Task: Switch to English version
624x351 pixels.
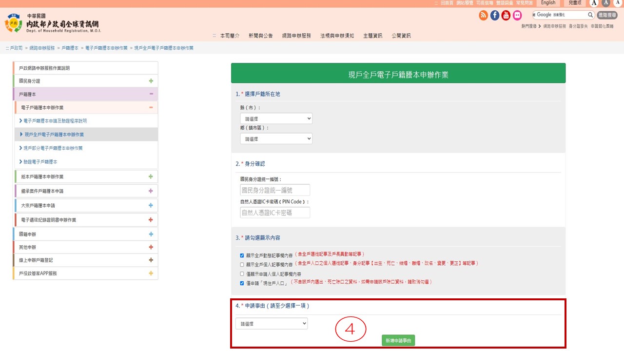Action: click(548, 3)
